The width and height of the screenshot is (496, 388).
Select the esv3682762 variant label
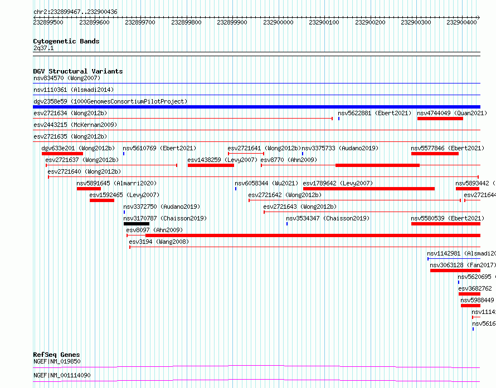tap(475, 288)
